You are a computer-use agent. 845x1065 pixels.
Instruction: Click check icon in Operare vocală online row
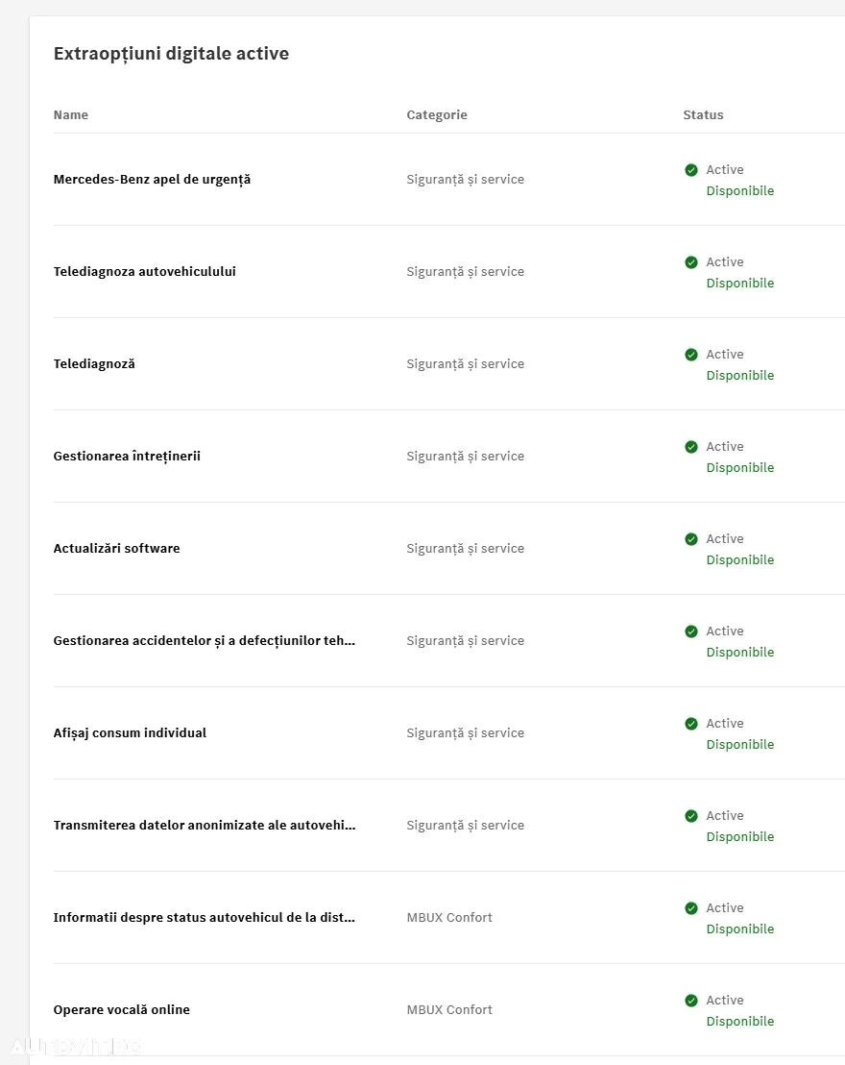click(x=691, y=1001)
